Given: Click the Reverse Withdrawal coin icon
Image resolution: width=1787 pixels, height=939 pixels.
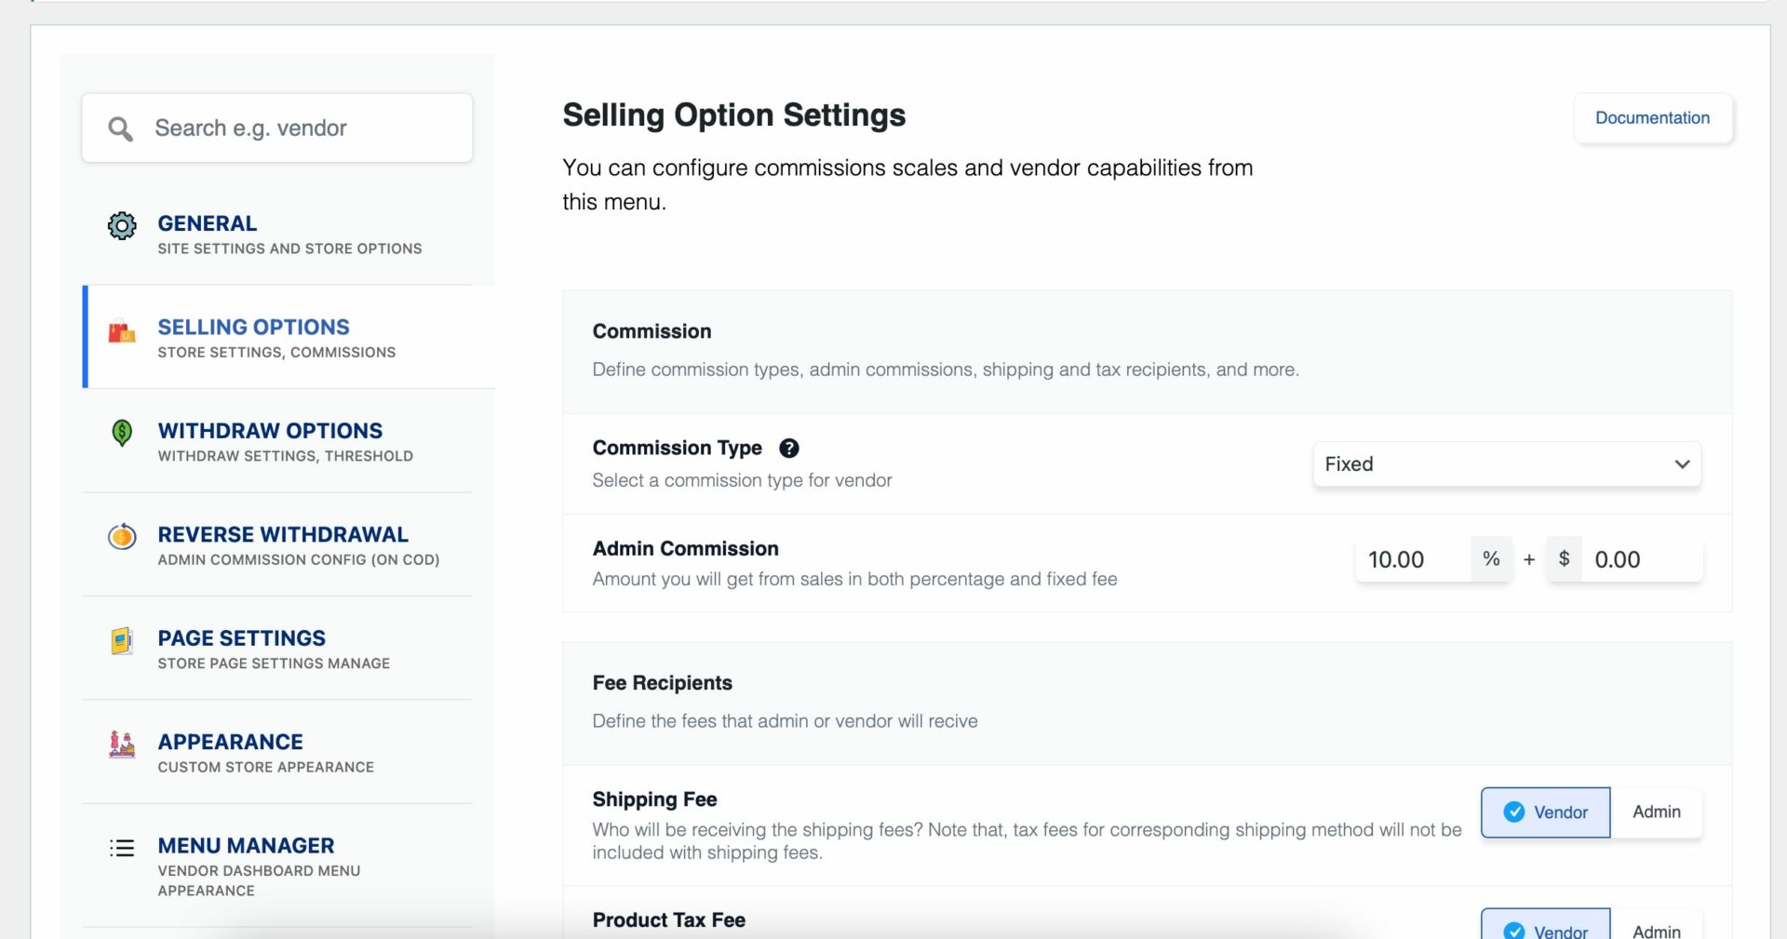Looking at the screenshot, I should [122, 536].
